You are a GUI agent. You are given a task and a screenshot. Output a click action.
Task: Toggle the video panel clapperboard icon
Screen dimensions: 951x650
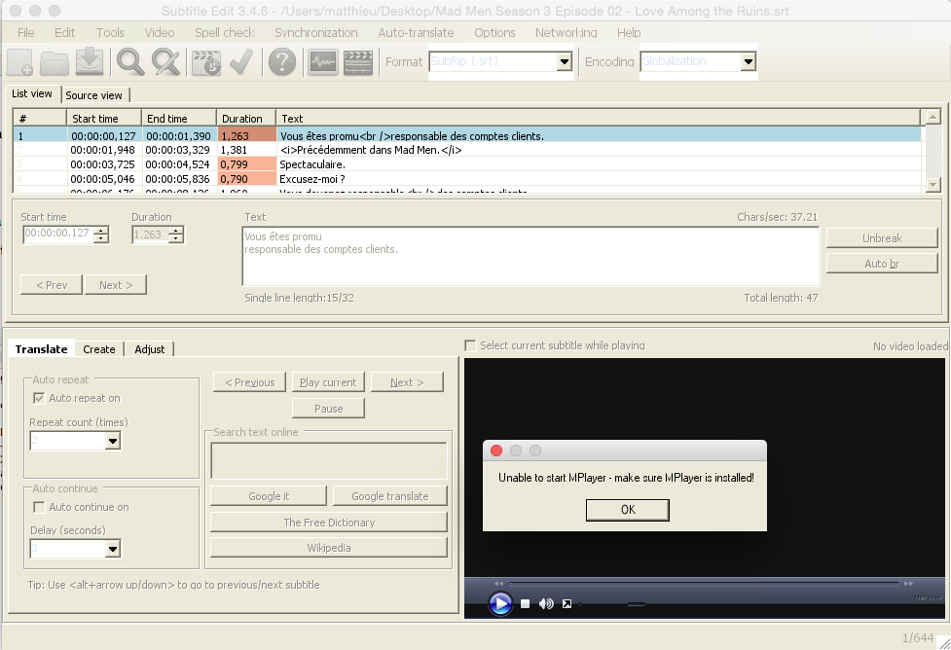(358, 61)
